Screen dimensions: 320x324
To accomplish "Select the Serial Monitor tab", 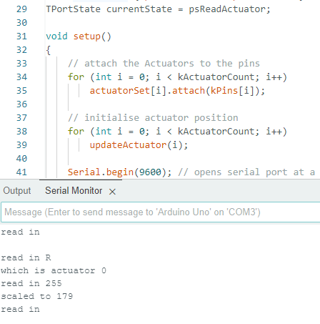I will pyautogui.click(x=74, y=191).
